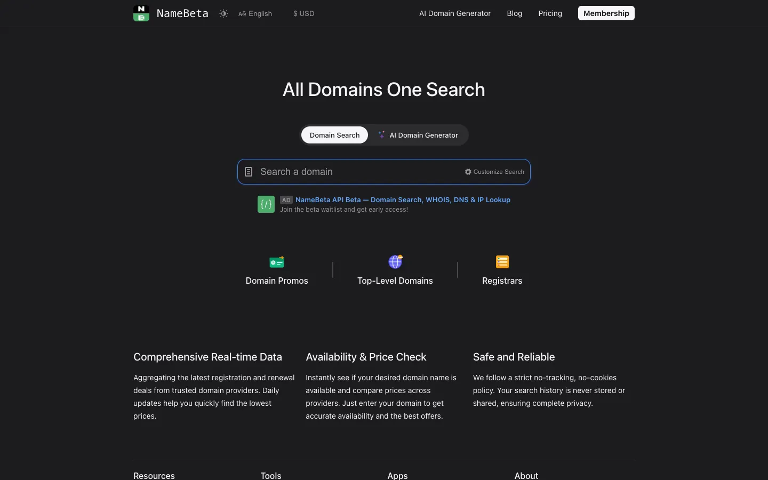Click the Customize Search gear icon
Image resolution: width=768 pixels, height=480 pixels.
point(468,172)
